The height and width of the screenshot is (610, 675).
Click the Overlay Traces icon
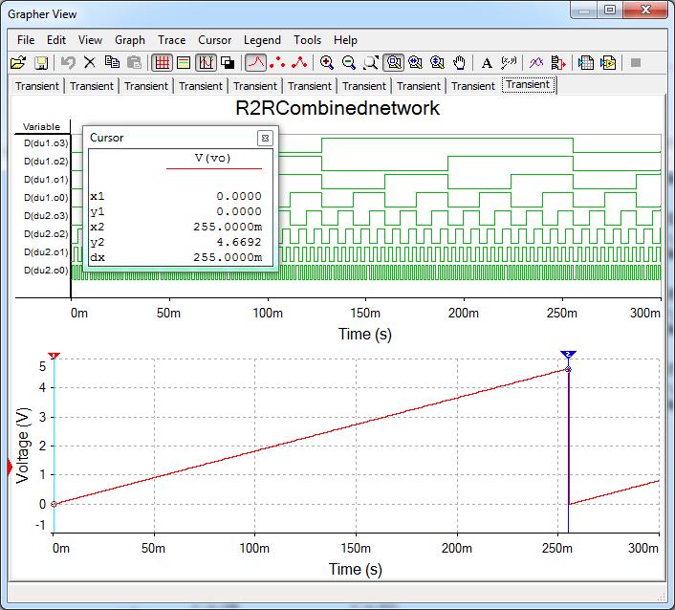(x=536, y=63)
